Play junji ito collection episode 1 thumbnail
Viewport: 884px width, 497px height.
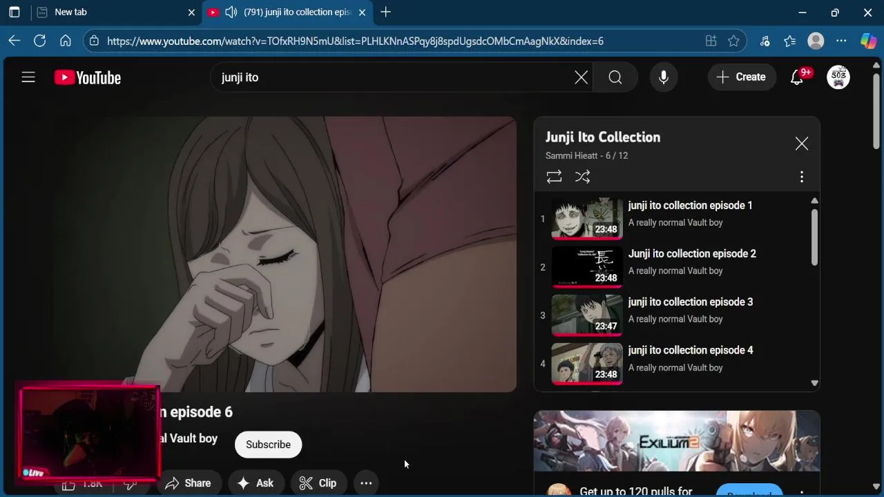pyautogui.click(x=587, y=219)
